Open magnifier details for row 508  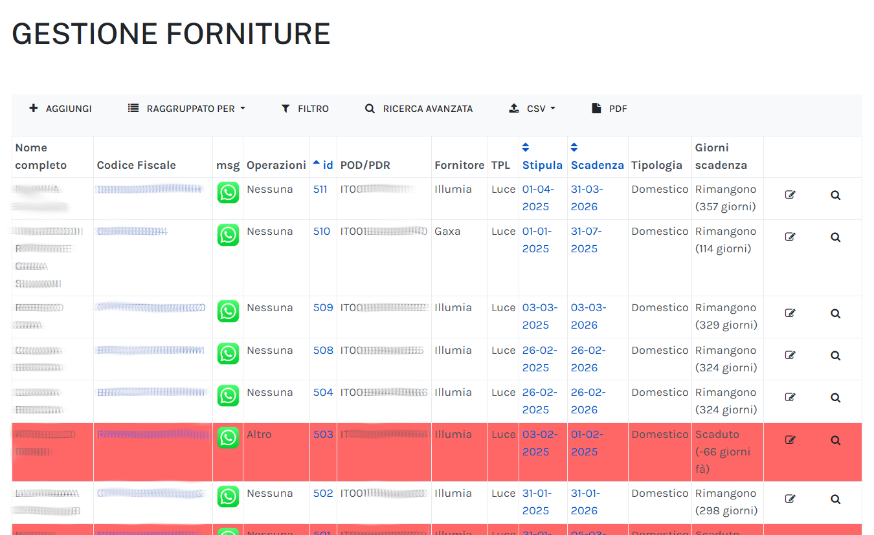pos(836,355)
